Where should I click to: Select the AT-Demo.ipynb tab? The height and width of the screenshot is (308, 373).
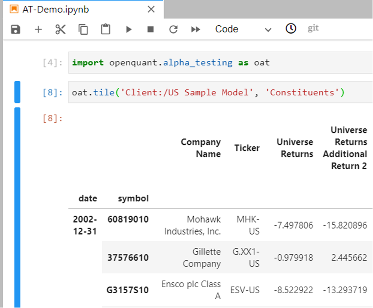click(83, 10)
